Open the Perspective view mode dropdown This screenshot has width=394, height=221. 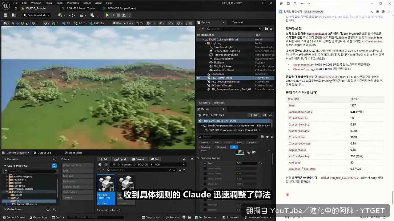tap(123, 23)
